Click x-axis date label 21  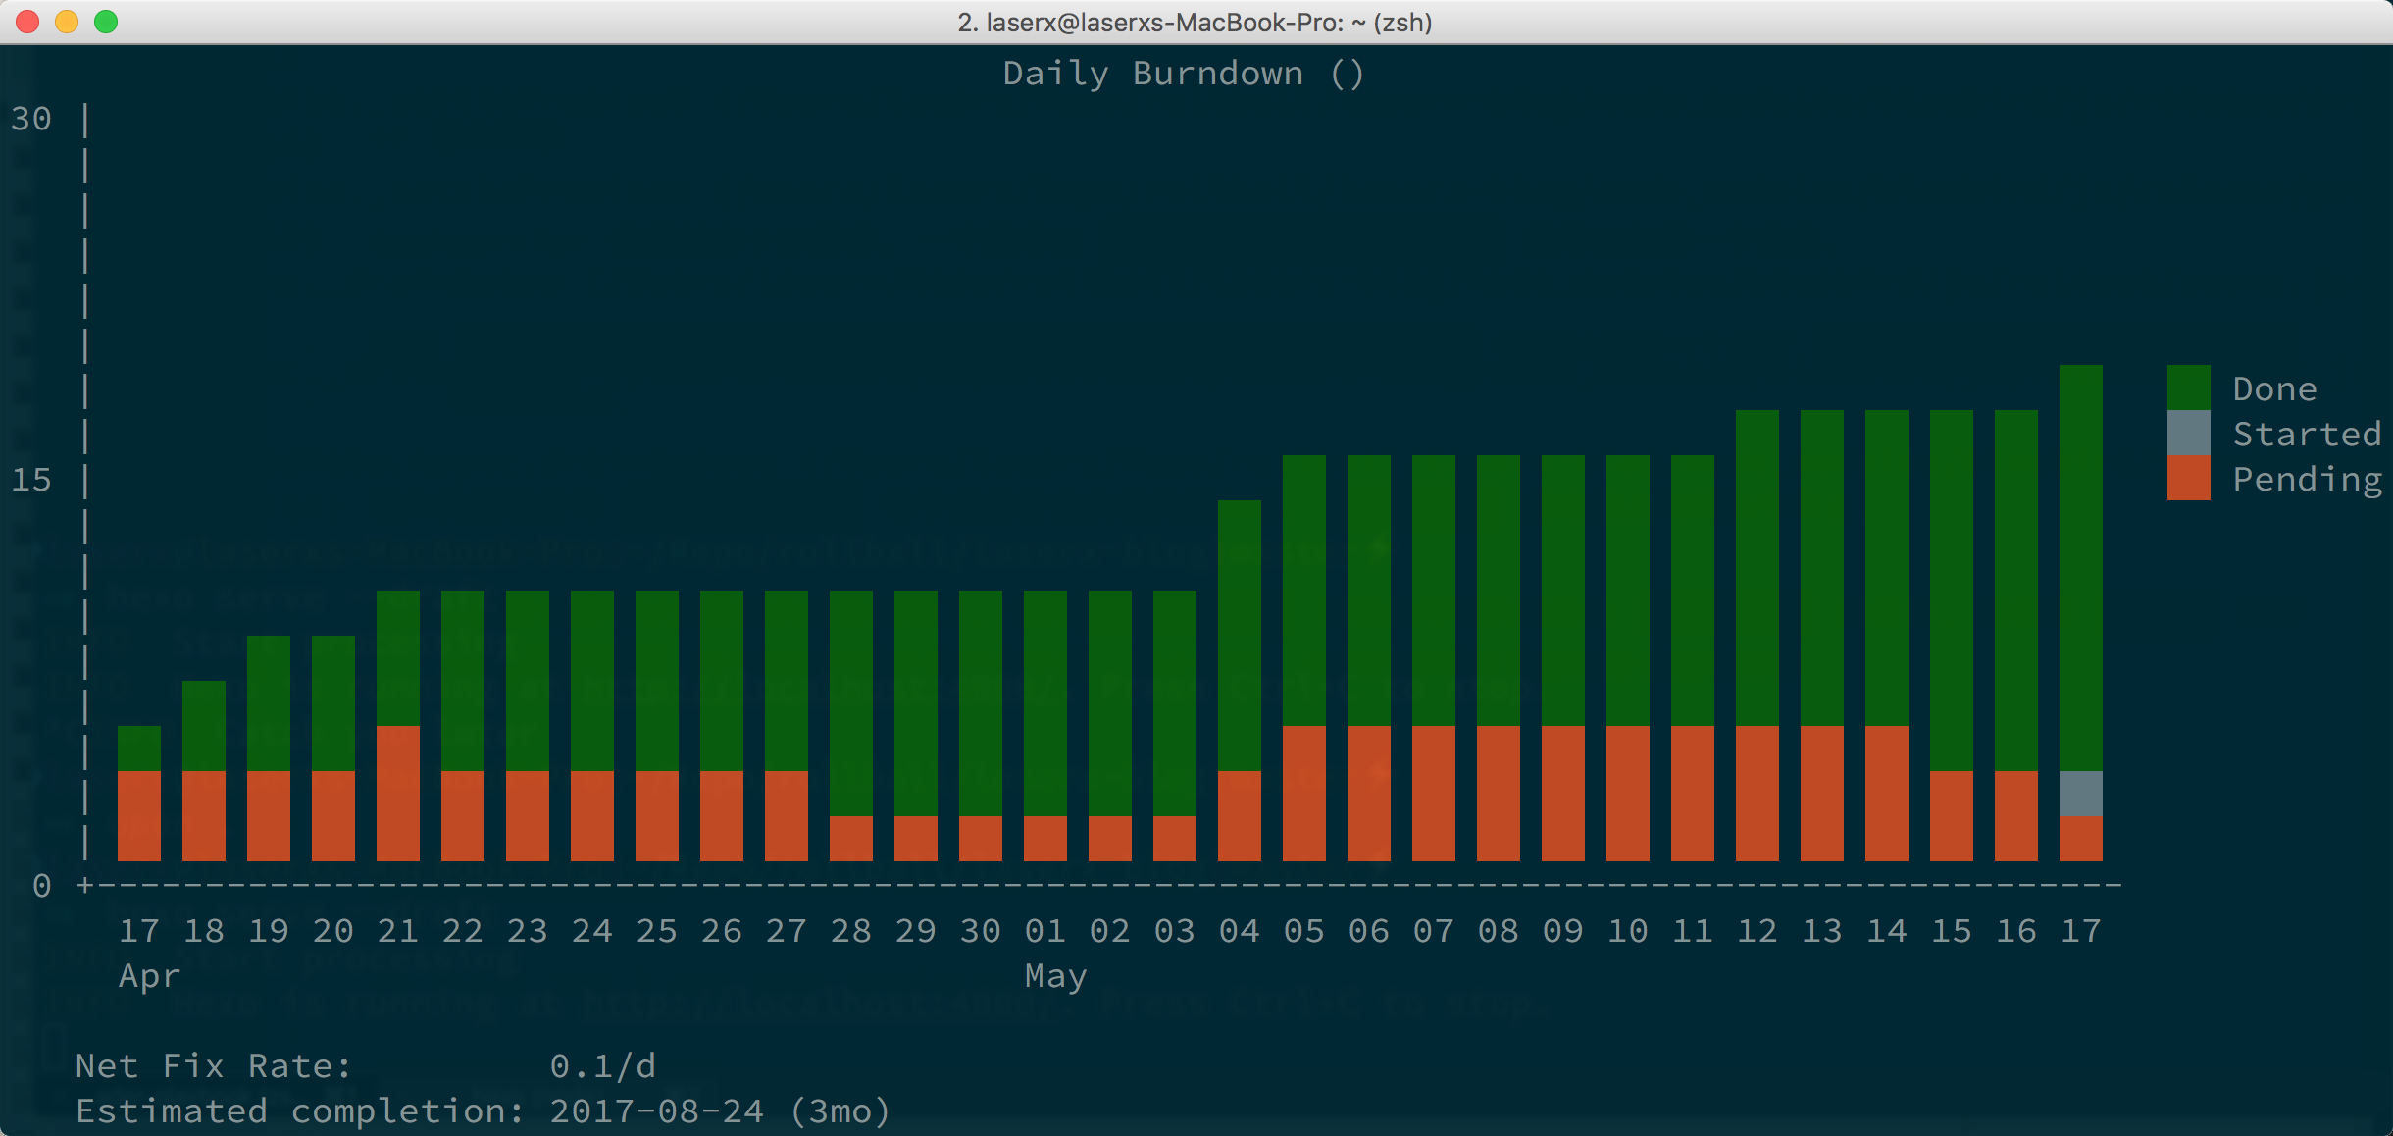[x=398, y=931]
